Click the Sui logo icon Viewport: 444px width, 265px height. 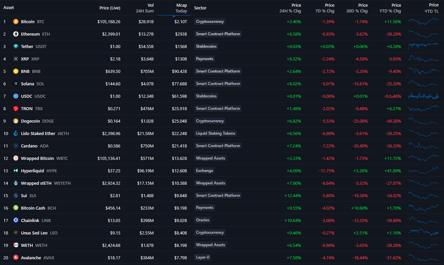pyautogui.click(x=16, y=195)
